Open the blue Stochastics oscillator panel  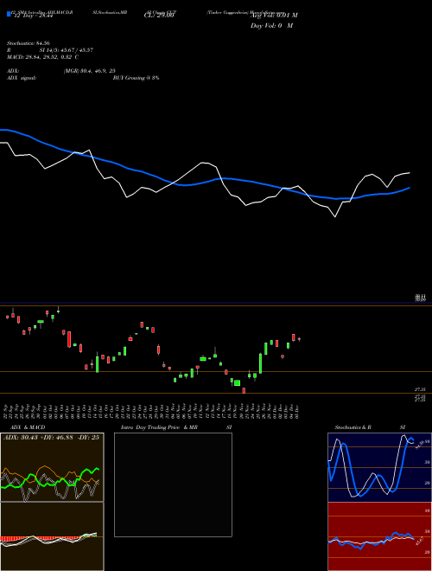(x=379, y=467)
